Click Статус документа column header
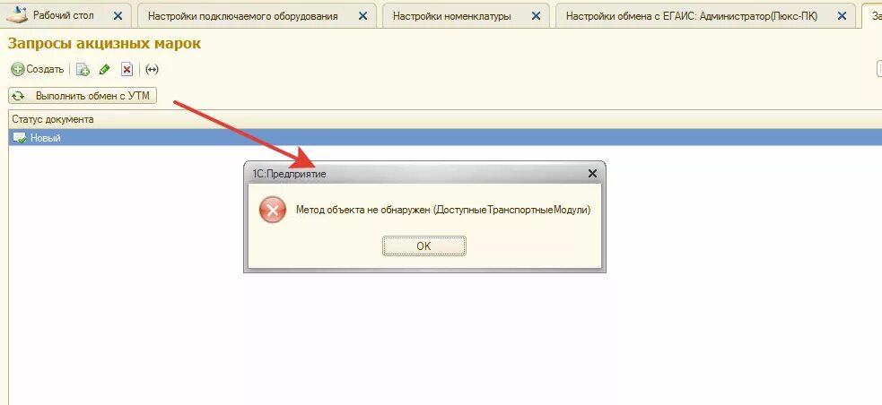The width and height of the screenshot is (882, 405). click(53, 119)
